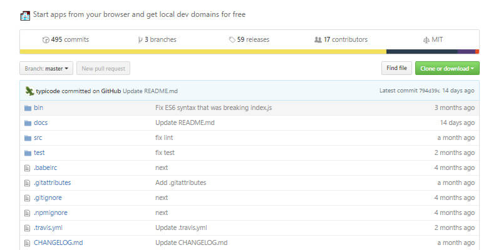501x250 pixels.
Task: Open the docs folder
Action: [40, 122]
